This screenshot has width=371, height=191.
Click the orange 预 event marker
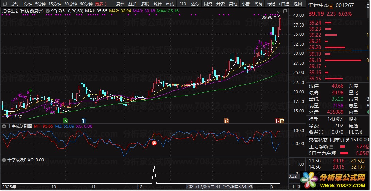[226, 121]
